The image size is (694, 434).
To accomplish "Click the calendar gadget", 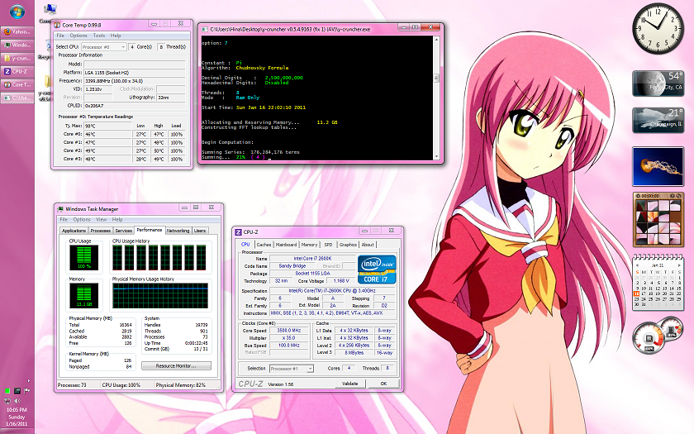I will (657, 283).
